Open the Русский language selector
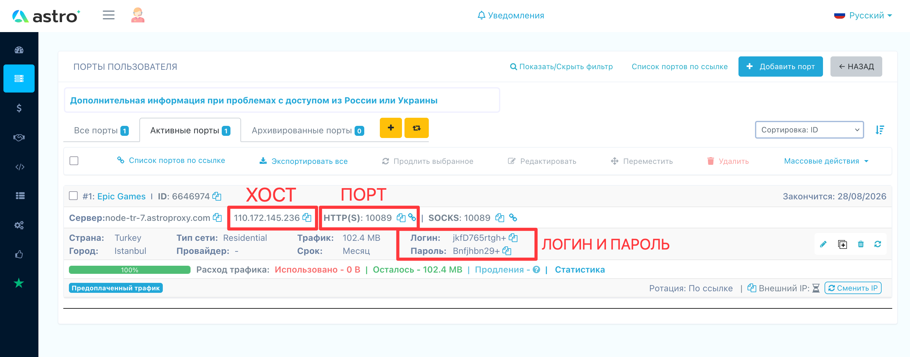Image resolution: width=910 pixels, height=357 pixels. (x=863, y=15)
